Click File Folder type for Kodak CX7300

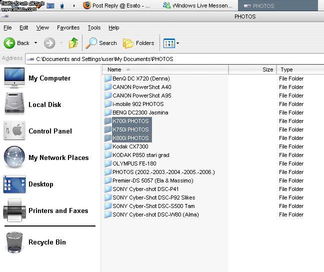tap(291, 146)
